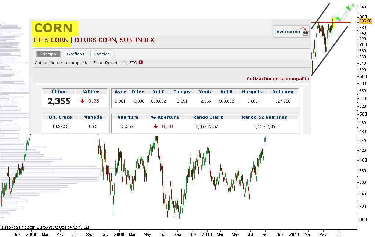Image resolution: width=375 pixels, height=237 pixels.
Task: Click the Rango 52 Semanas header
Action: click(x=264, y=117)
